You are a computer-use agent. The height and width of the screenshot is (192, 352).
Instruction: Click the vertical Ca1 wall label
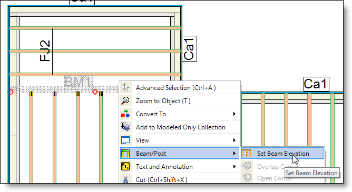click(189, 48)
